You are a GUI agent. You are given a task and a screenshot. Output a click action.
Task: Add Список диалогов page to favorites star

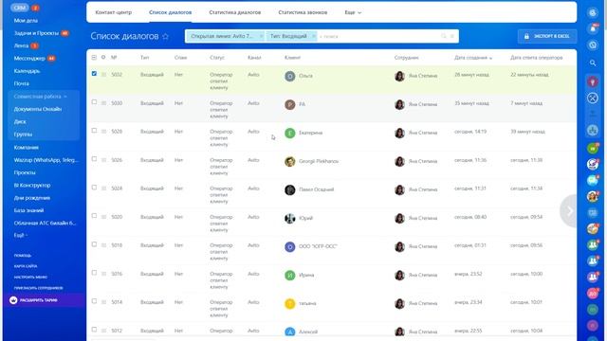tap(165, 36)
